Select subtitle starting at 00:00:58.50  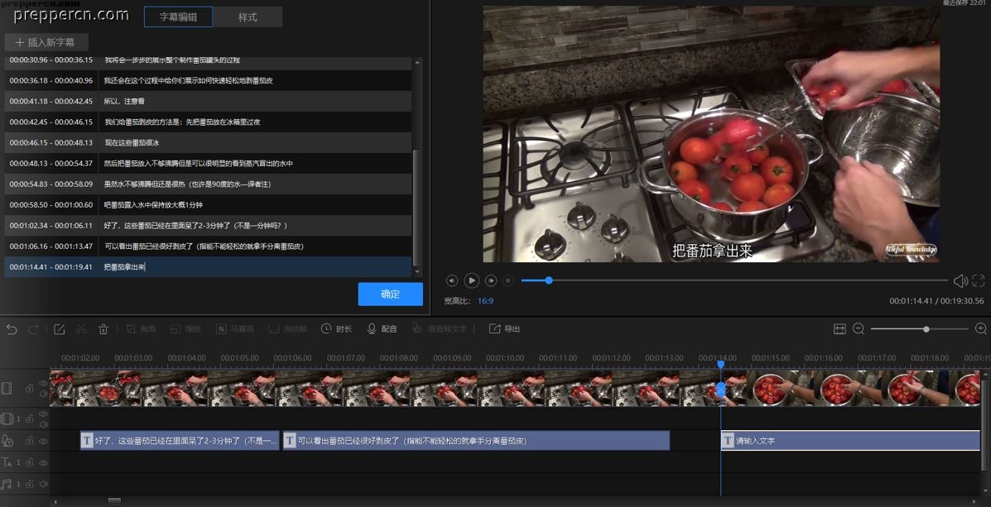208,204
